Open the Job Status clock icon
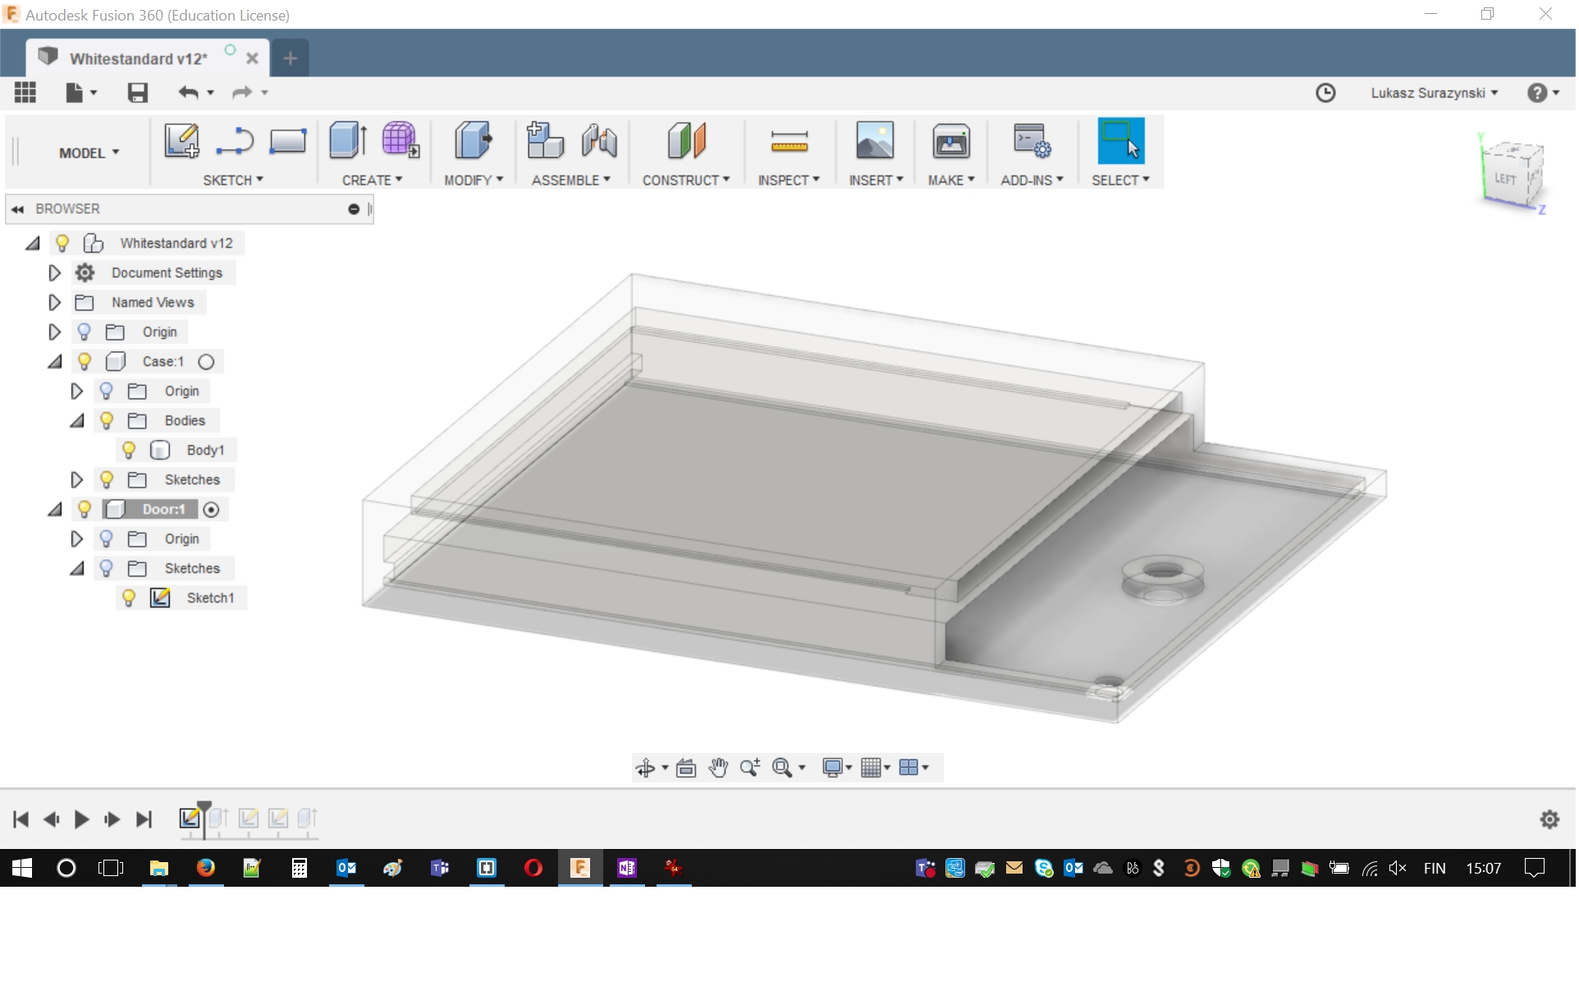This screenshot has width=1579, height=982. pyautogui.click(x=1325, y=93)
